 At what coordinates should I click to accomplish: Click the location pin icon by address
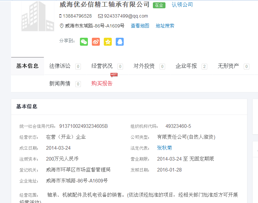click(x=61, y=26)
